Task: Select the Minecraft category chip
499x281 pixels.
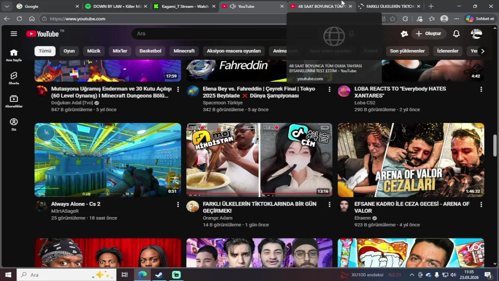Action: point(184,51)
